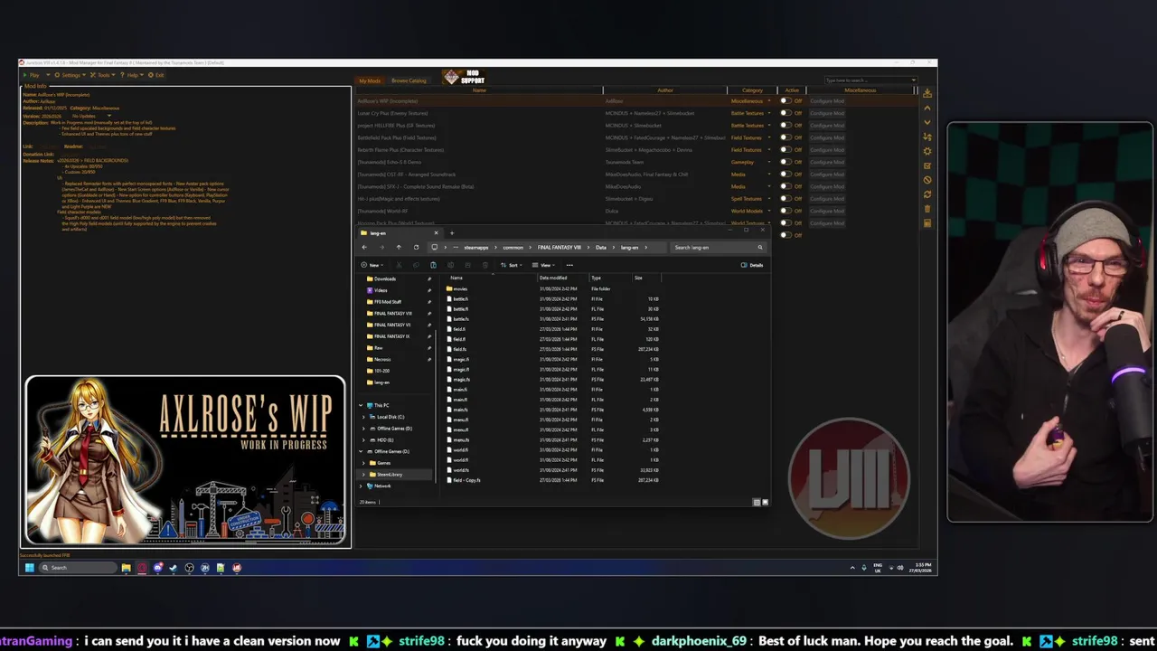Collapse the This PC tree node

pyautogui.click(x=361, y=405)
